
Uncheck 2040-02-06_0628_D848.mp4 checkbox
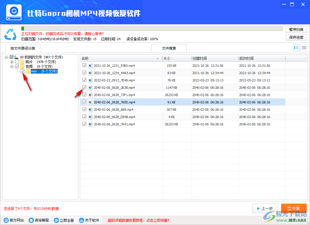click(x=85, y=117)
